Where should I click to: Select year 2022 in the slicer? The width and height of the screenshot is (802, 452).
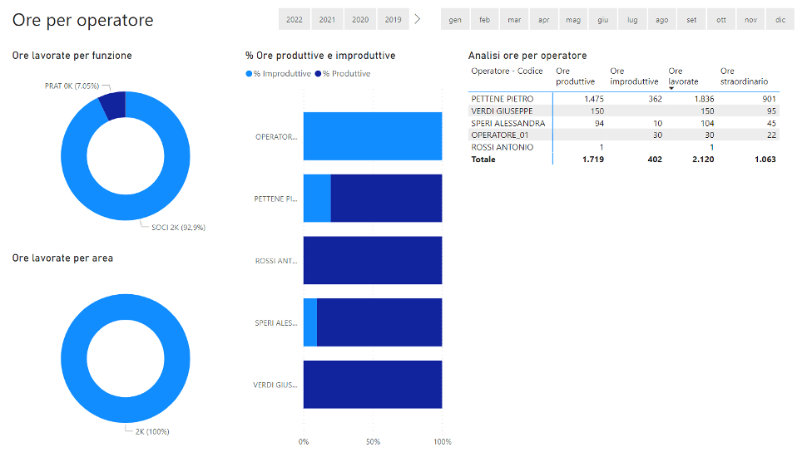click(294, 20)
